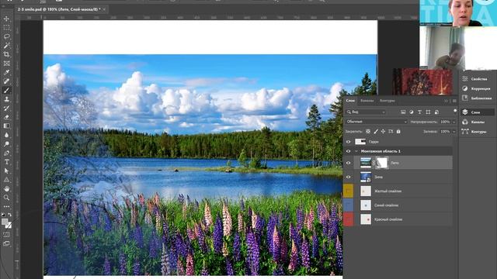
Task: Select the History Brush tool
Action: [x=6, y=108]
